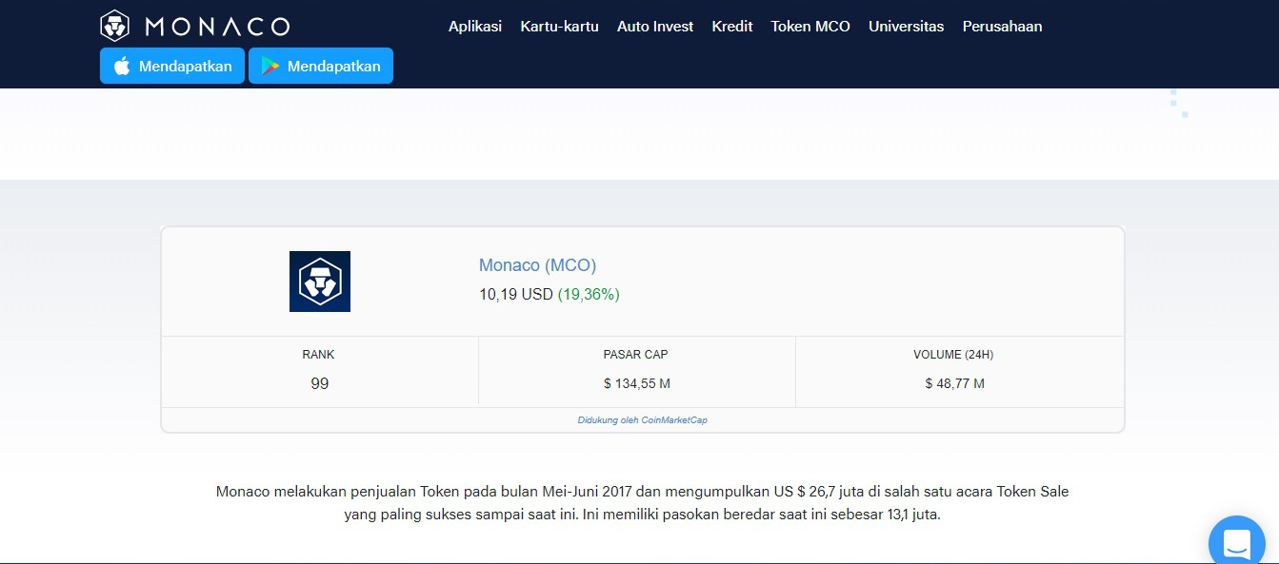Click the 19,36% change value
This screenshot has height=564, width=1279.
point(589,295)
